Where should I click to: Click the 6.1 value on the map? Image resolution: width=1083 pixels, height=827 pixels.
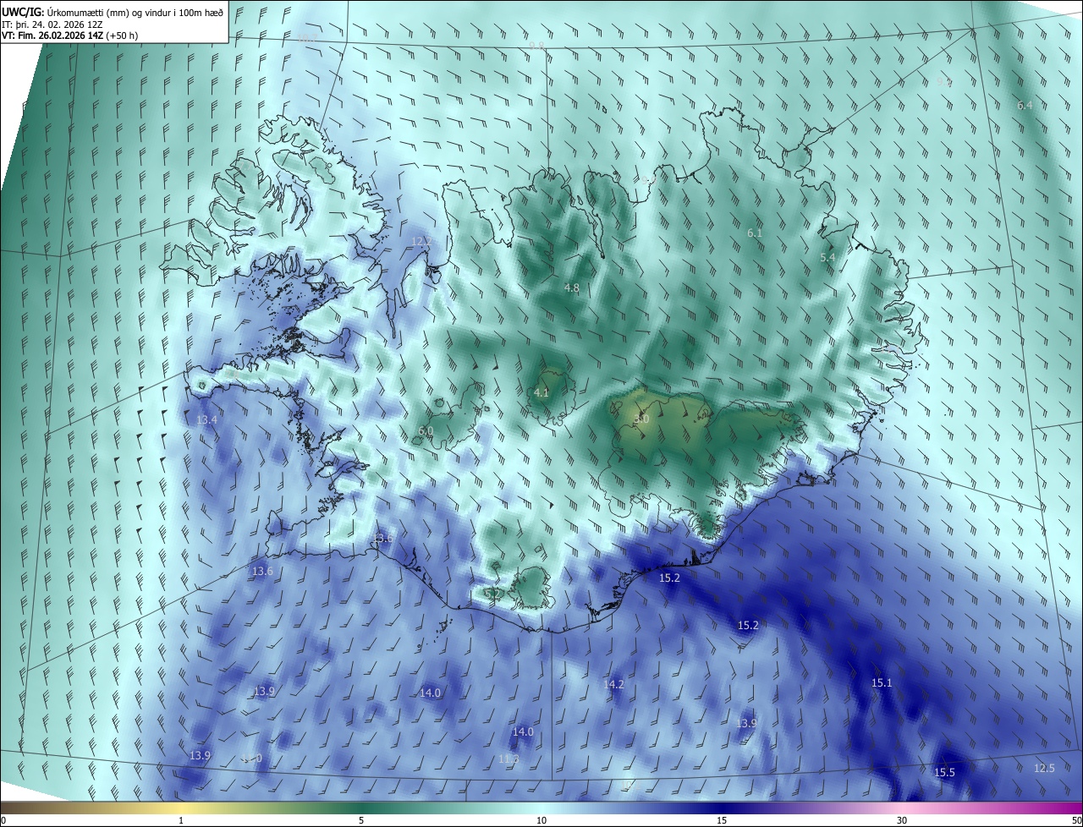755,233
